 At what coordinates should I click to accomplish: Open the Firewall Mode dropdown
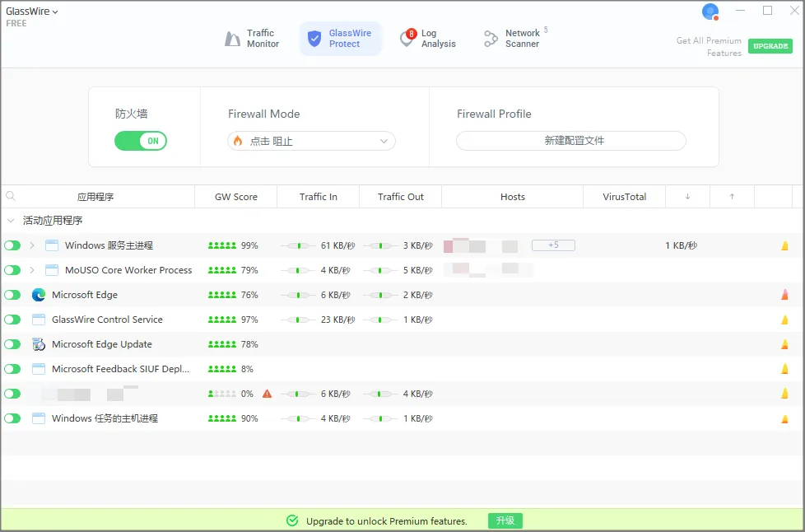[x=311, y=141]
